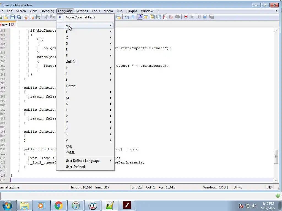
Task: Toggle the Indent Guide toolbar button
Action: [140, 17]
